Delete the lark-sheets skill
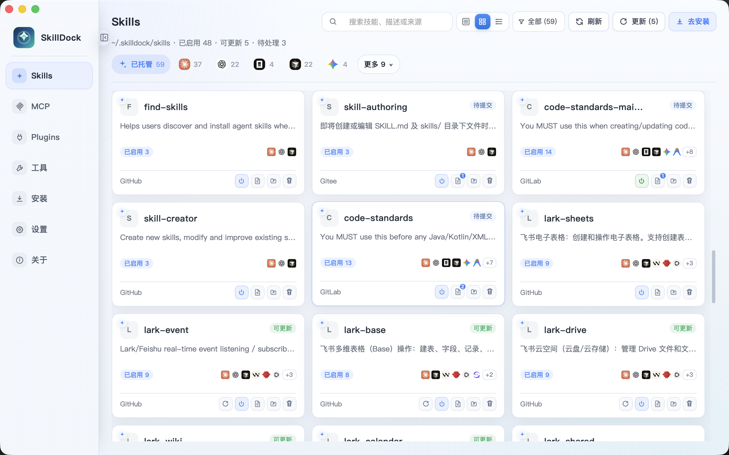The height and width of the screenshot is (455, 729). pyautogui.click(x=689, y=292)
